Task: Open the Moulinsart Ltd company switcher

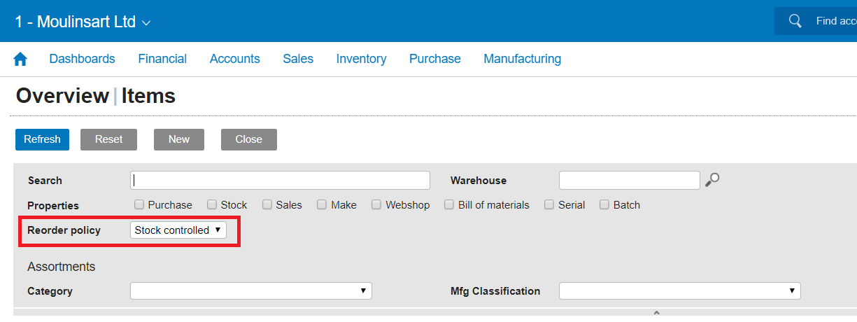Action: (83, 22)
